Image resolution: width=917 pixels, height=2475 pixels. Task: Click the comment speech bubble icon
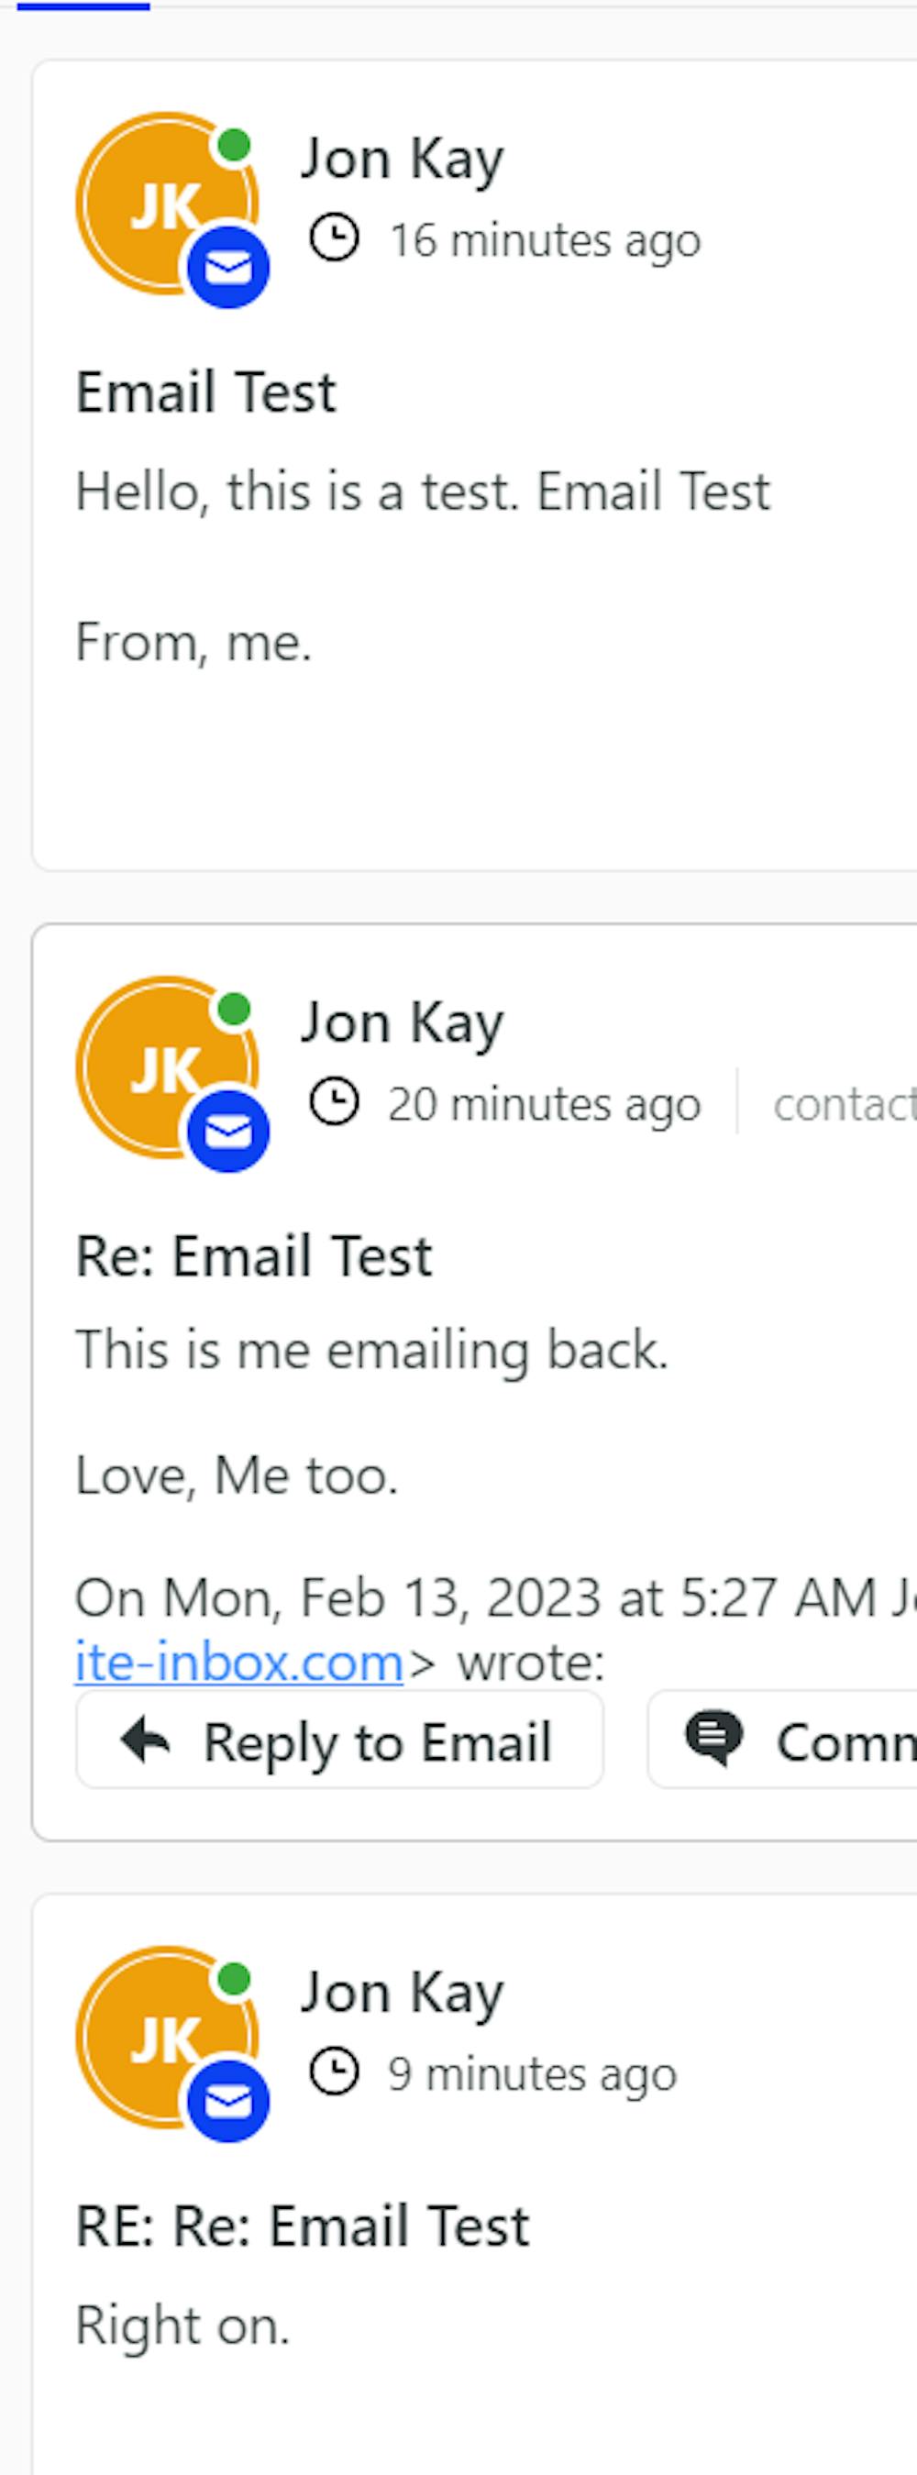pos(713,1737)
